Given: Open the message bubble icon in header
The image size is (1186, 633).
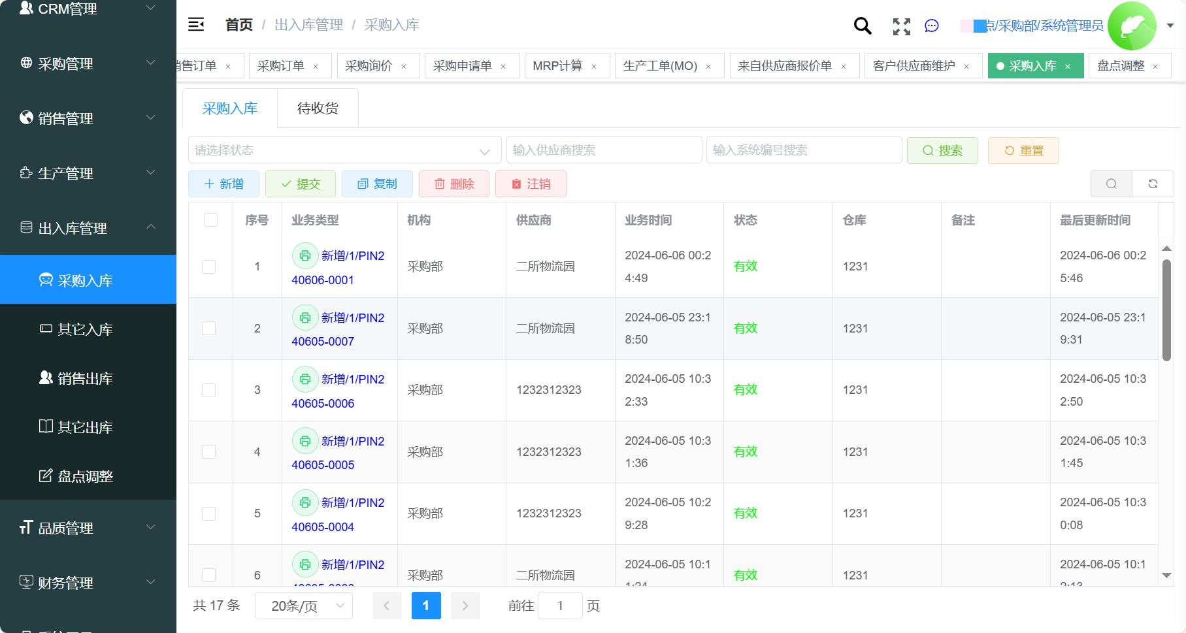Looking at the screenshot, I should point(932,25).
